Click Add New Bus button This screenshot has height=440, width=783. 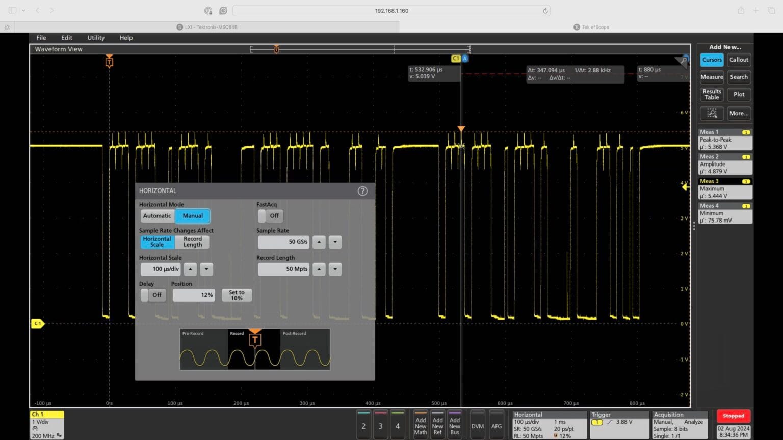455,424
